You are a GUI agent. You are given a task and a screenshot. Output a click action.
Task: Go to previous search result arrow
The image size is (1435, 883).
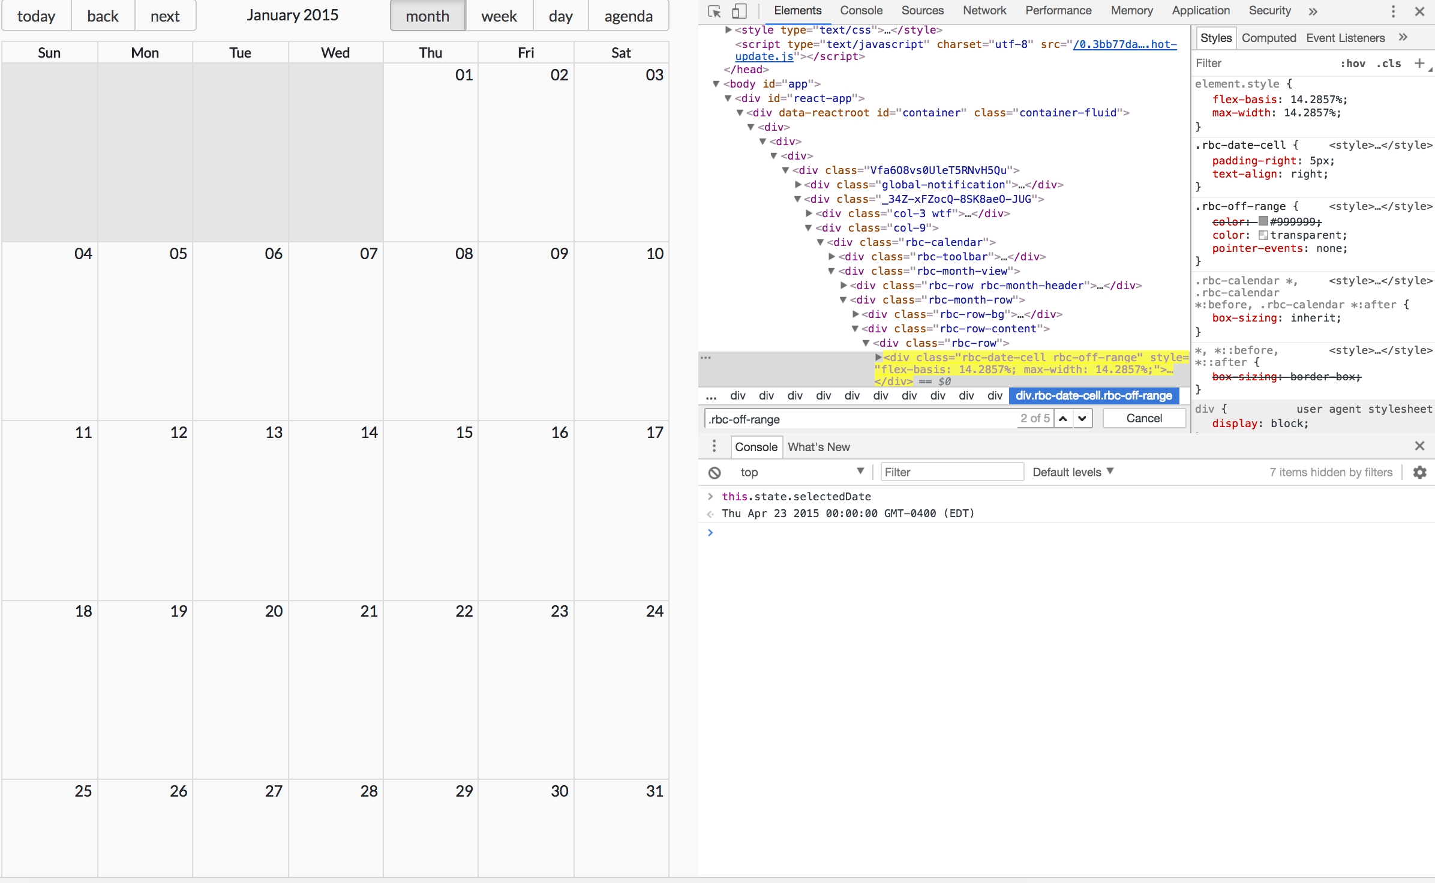[x=1063, y=419]
